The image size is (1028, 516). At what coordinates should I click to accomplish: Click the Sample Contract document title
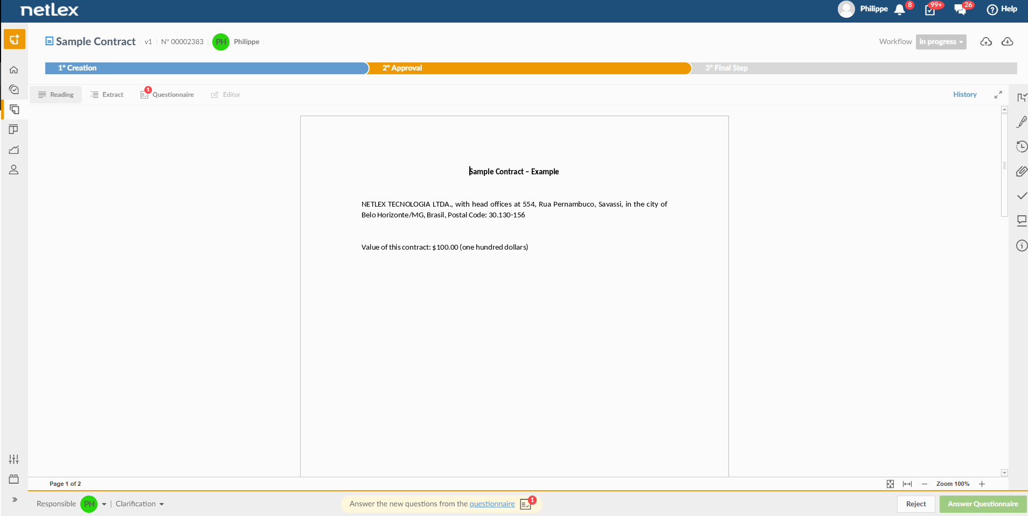coord(96,41)
